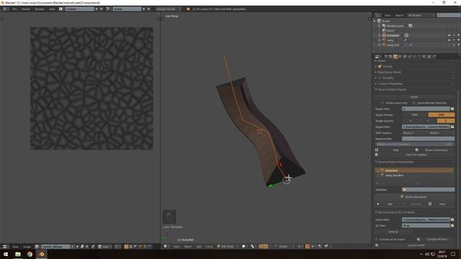The image size is (461, 259).
Task: Expand the Gravity panel
Action: pos(376,66)
